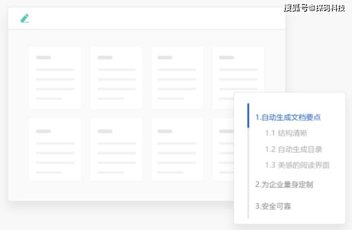The width and height of the screenshot is (352, 230).
Task: Click the blue outline position indicator bar
Action: tap(248, 115)
